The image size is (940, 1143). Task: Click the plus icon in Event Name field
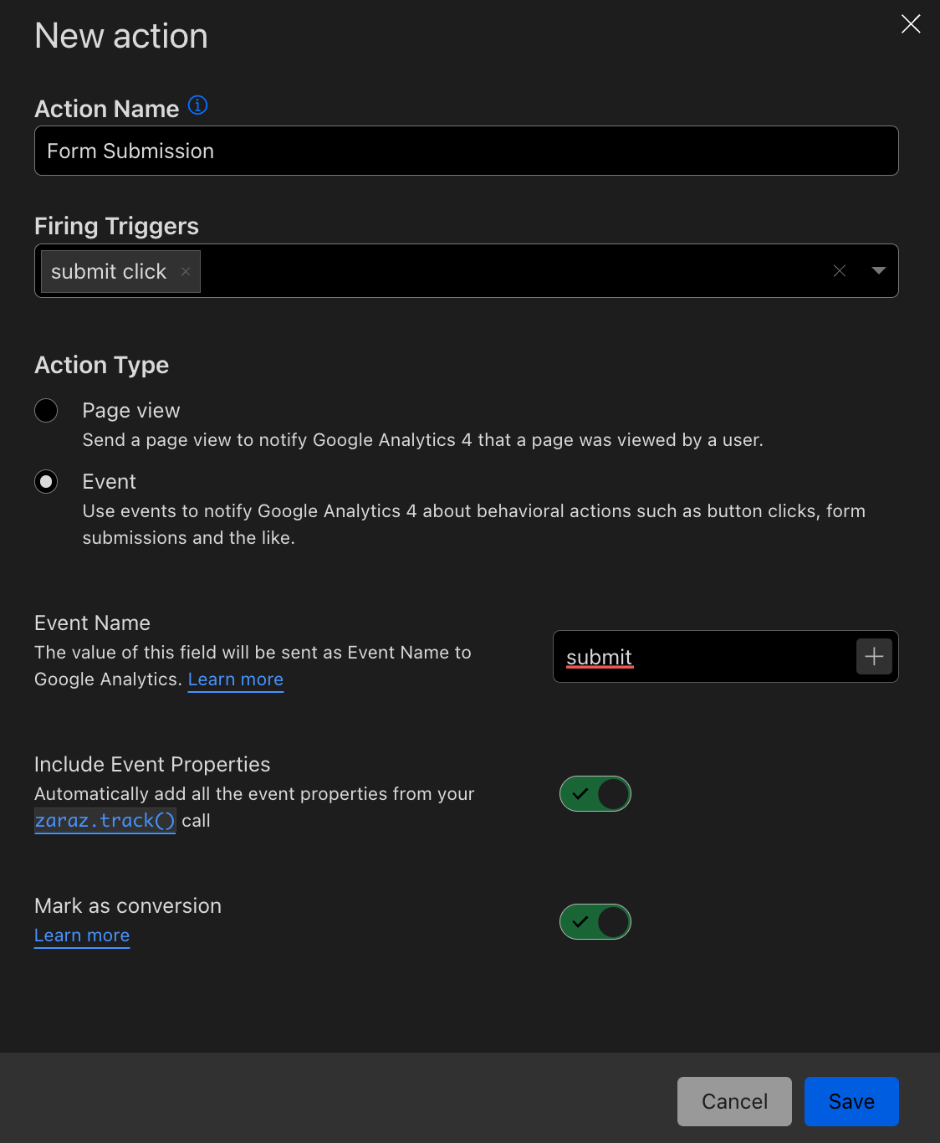pyautogui.click(x=874, y=657)
